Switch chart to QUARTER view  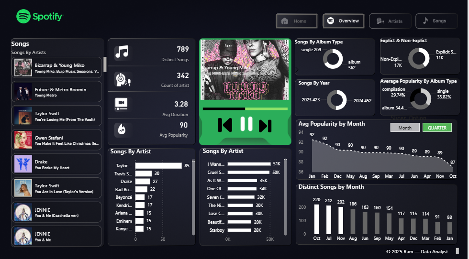click(436, 128)
